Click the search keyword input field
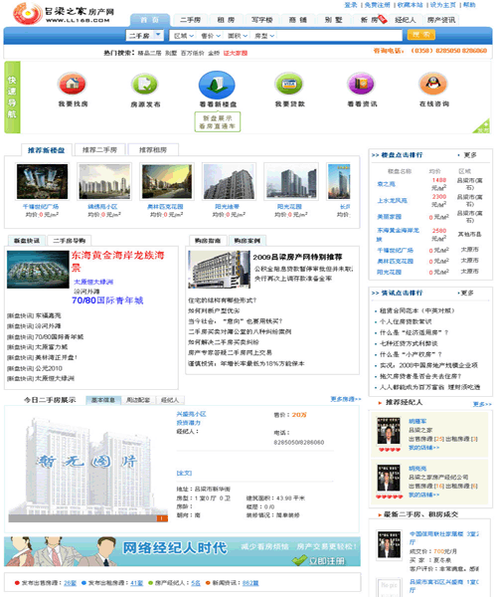This screenshot has width=497, height=597. point(339,36)
